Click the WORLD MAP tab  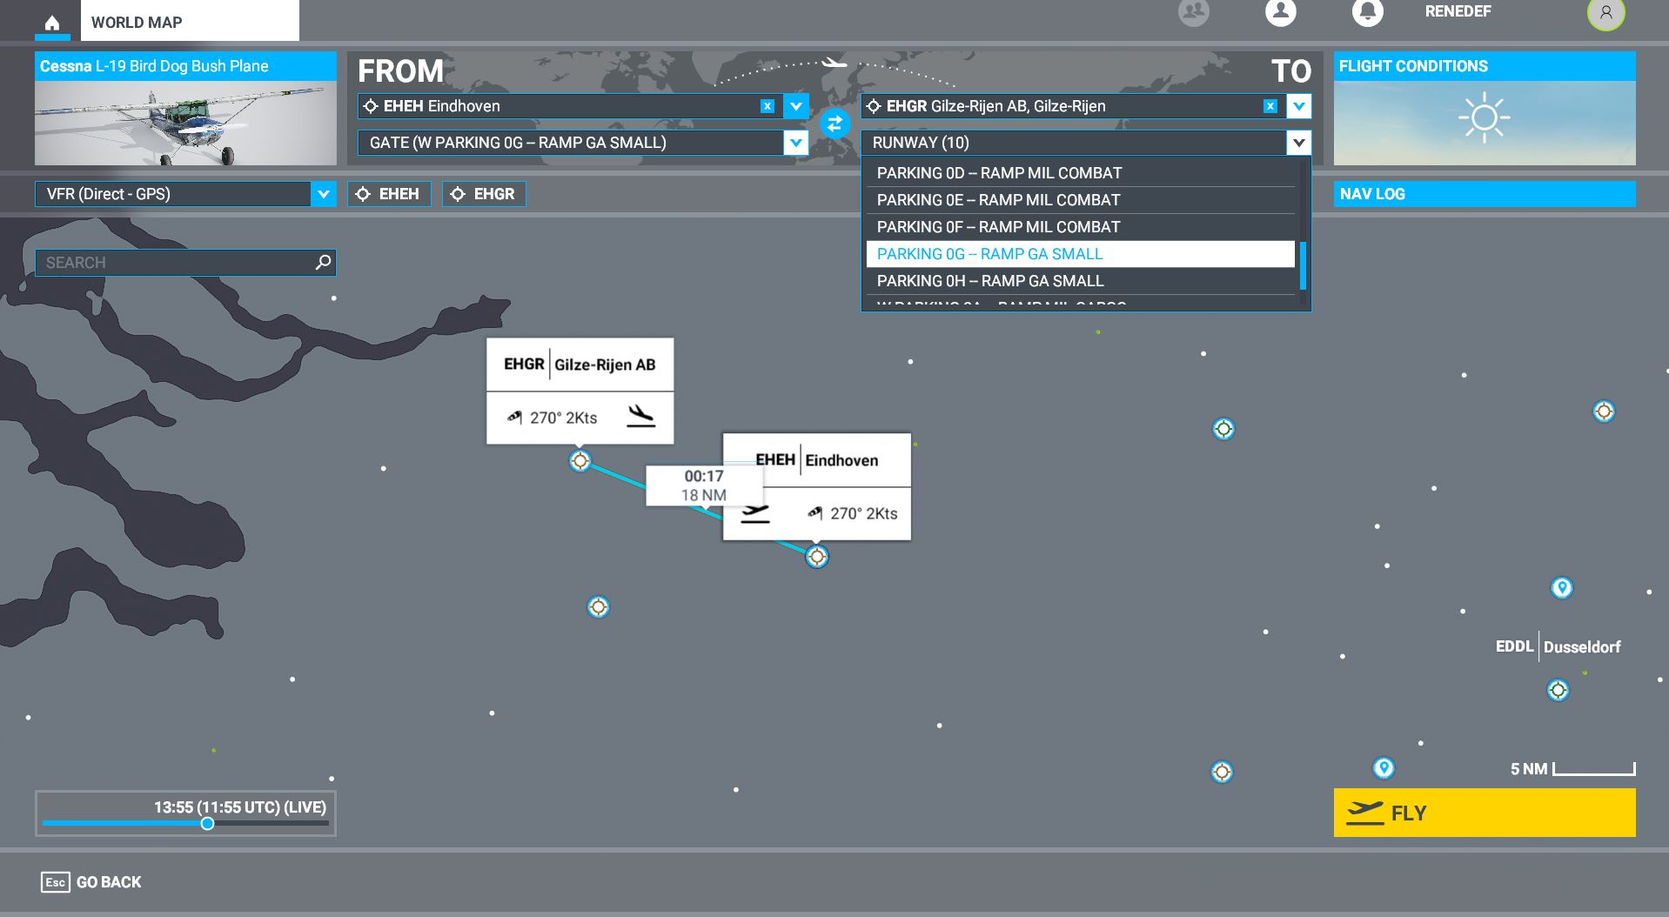[x=190, y=22]
